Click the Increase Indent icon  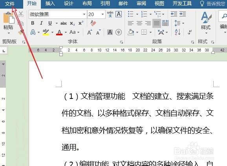pos(183,14)
